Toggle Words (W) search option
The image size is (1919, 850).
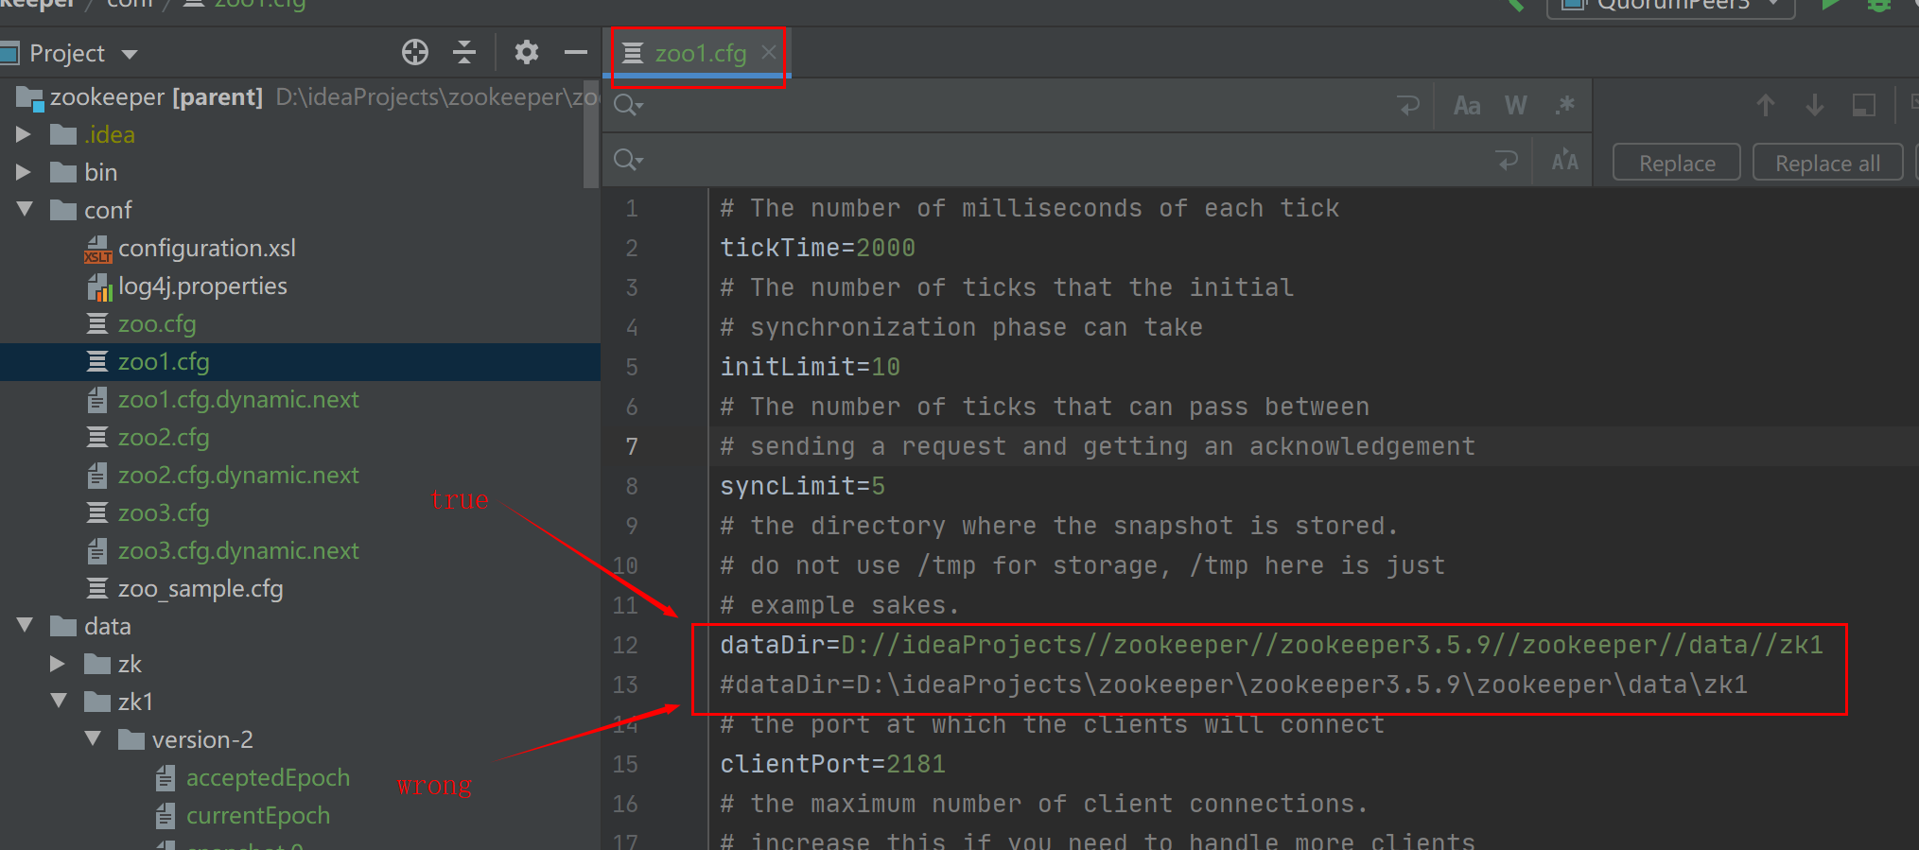tap(1516, 105)
